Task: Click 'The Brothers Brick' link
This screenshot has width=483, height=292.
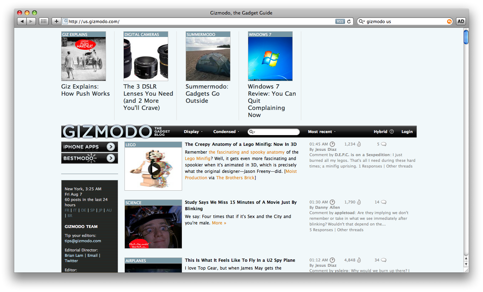Action: 235,177
